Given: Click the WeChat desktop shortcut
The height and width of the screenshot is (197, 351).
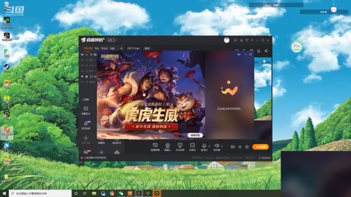Looking at the screenshot, I should click(x=7, y=53).
